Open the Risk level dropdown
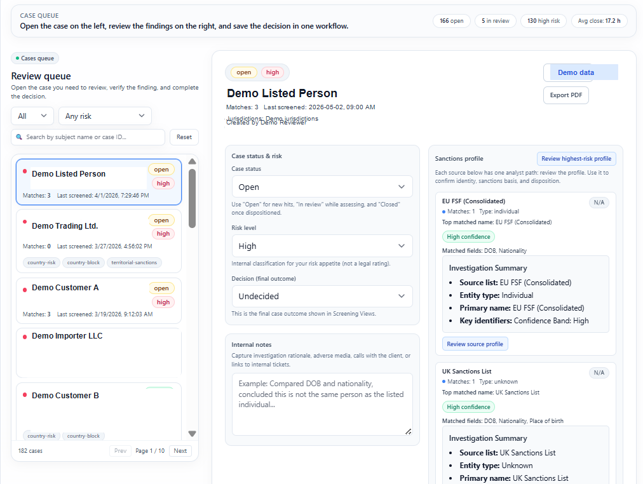This screenshot has width=643, height=484. point(322,246)
